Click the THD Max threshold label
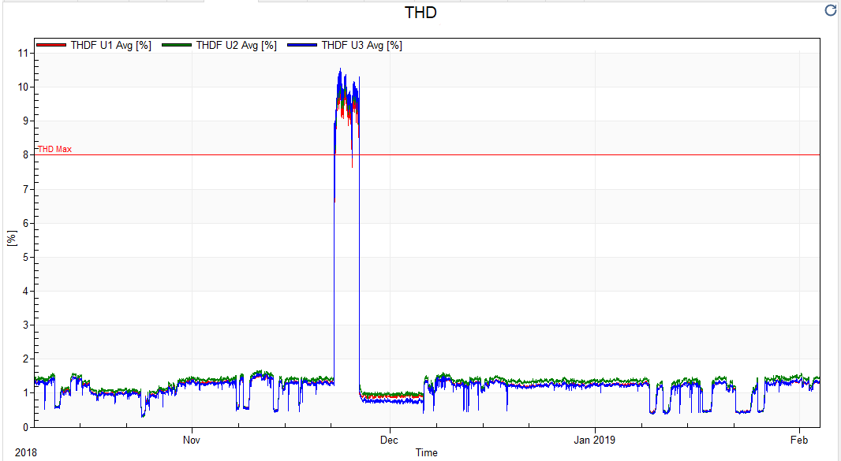Viewport: 841px width, 461px height. pyautogui.click(x=54, y=149)
